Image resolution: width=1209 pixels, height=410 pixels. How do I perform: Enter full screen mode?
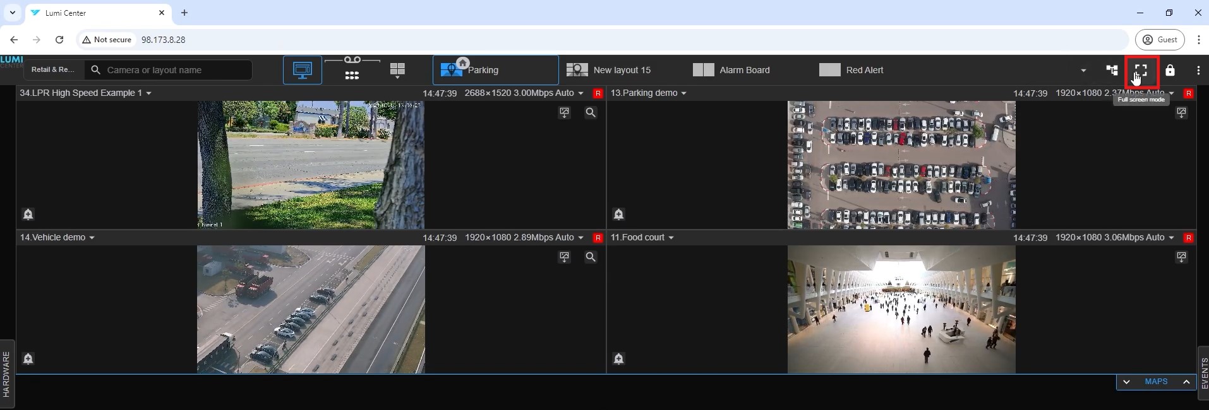point(1141,71)
